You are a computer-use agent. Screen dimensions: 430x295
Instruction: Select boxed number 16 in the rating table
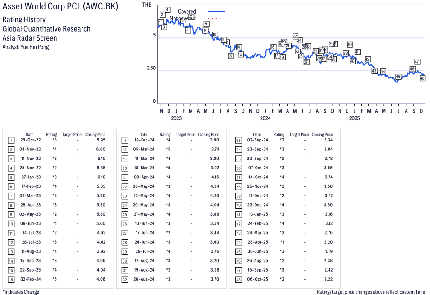tap(11, 279)
